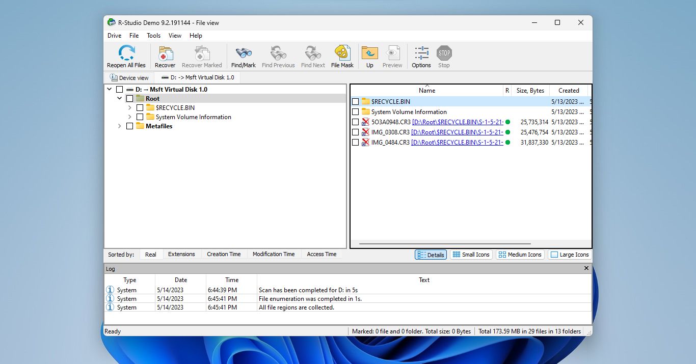Switch to Medium Icons view
Screen dimensions: 696x364
(x=520, y=255)
